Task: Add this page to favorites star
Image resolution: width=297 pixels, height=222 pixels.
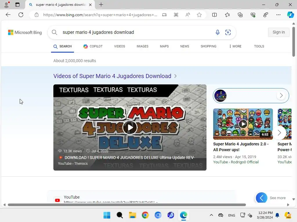Action: (x=199, y=15)
